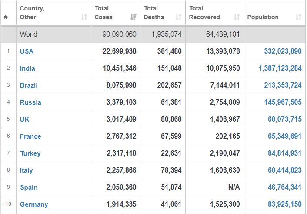Click the World row label
The height and width of the screenshot is (214, 307).
(28, 34)
